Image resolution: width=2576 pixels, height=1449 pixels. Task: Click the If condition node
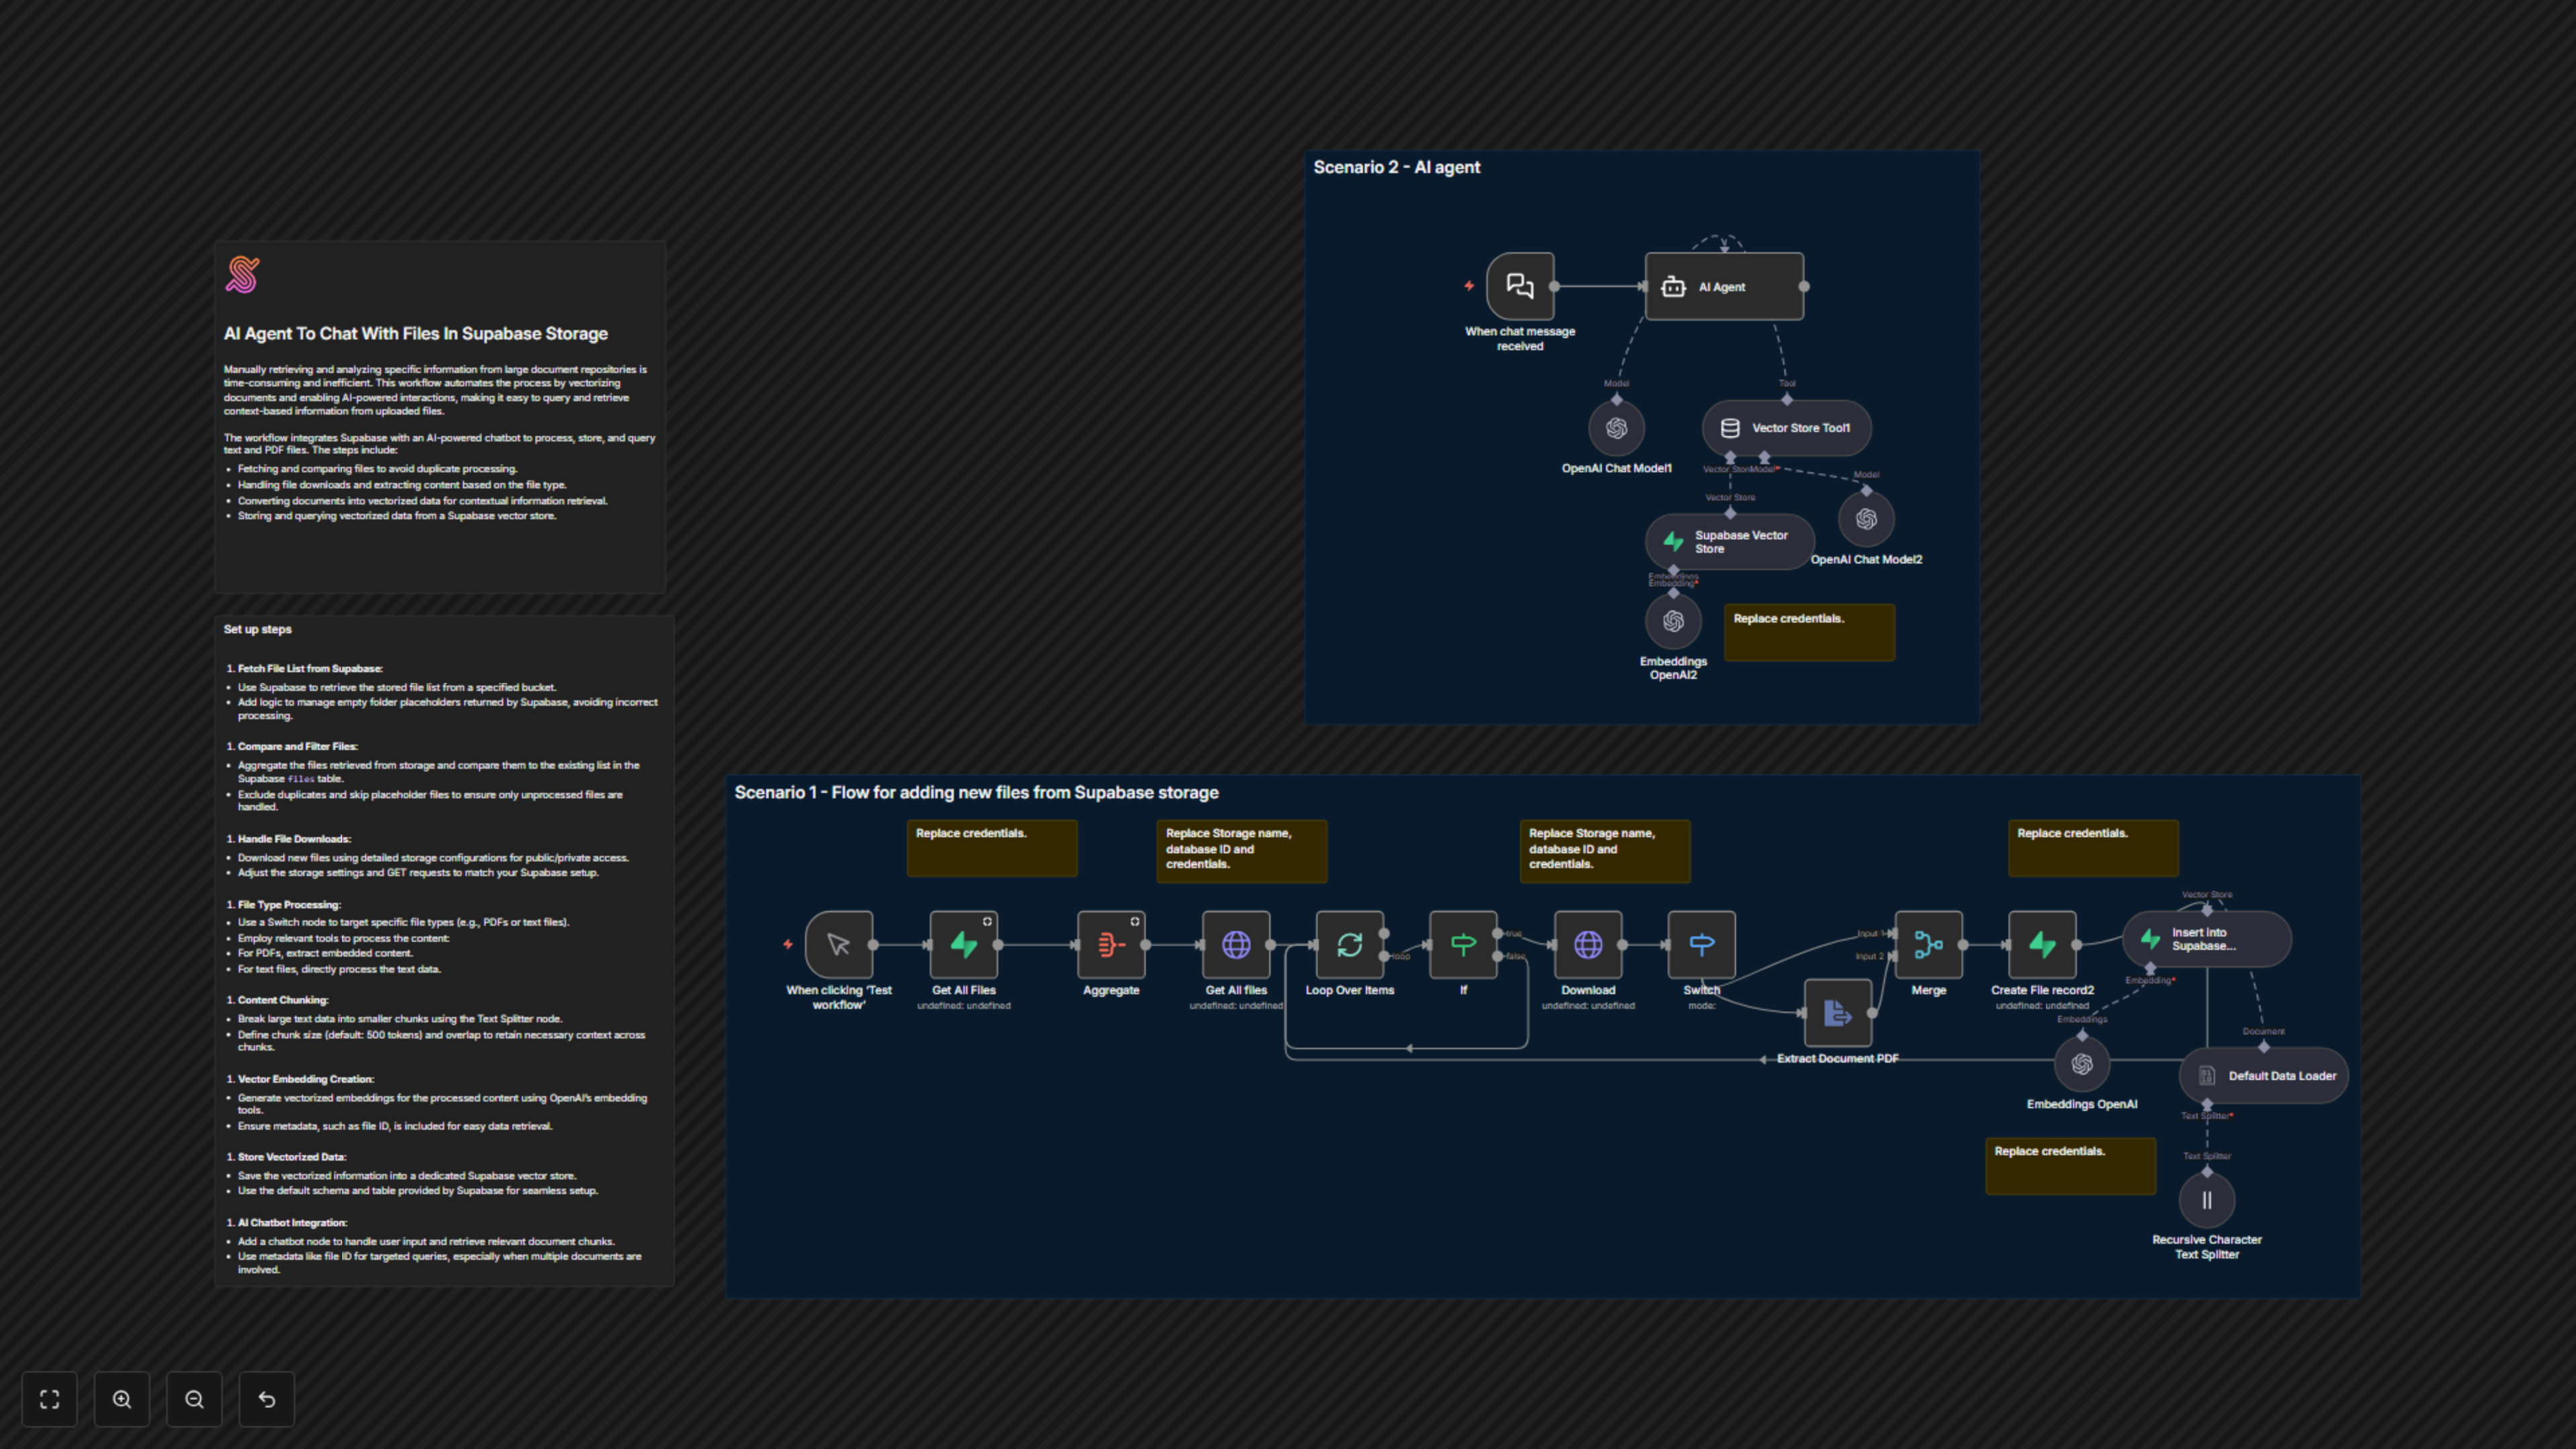(1463, 945)
